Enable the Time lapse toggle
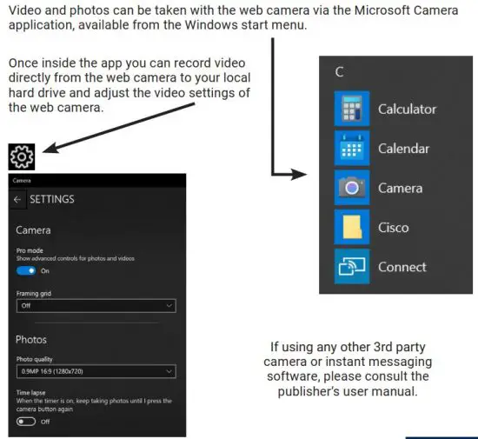The width and height of the screenshot is (478, 439). (26, 422)
